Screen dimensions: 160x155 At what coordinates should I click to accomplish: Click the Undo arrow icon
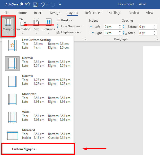43,4
